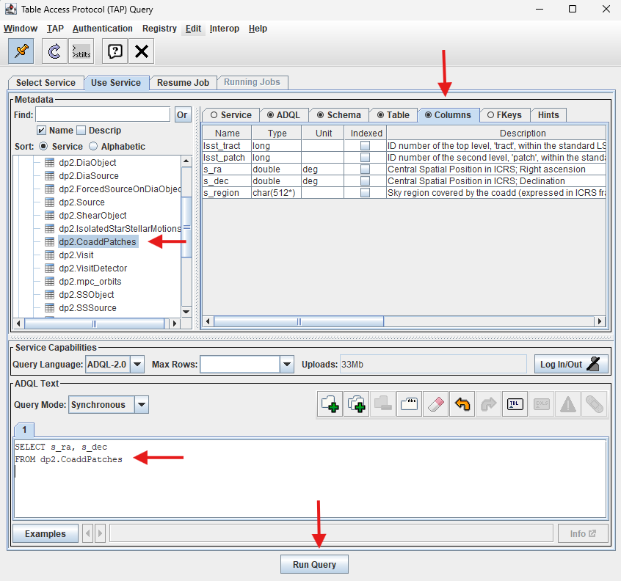Click the table icon beside dp2.DiaObject
The width and height of the screenshot is (621, 581).
(49, 162)
